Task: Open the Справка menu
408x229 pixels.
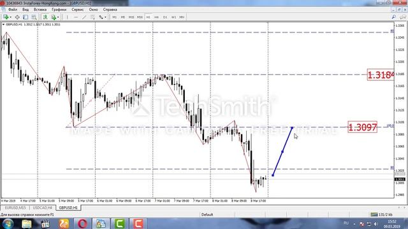Action: point(110,10)
